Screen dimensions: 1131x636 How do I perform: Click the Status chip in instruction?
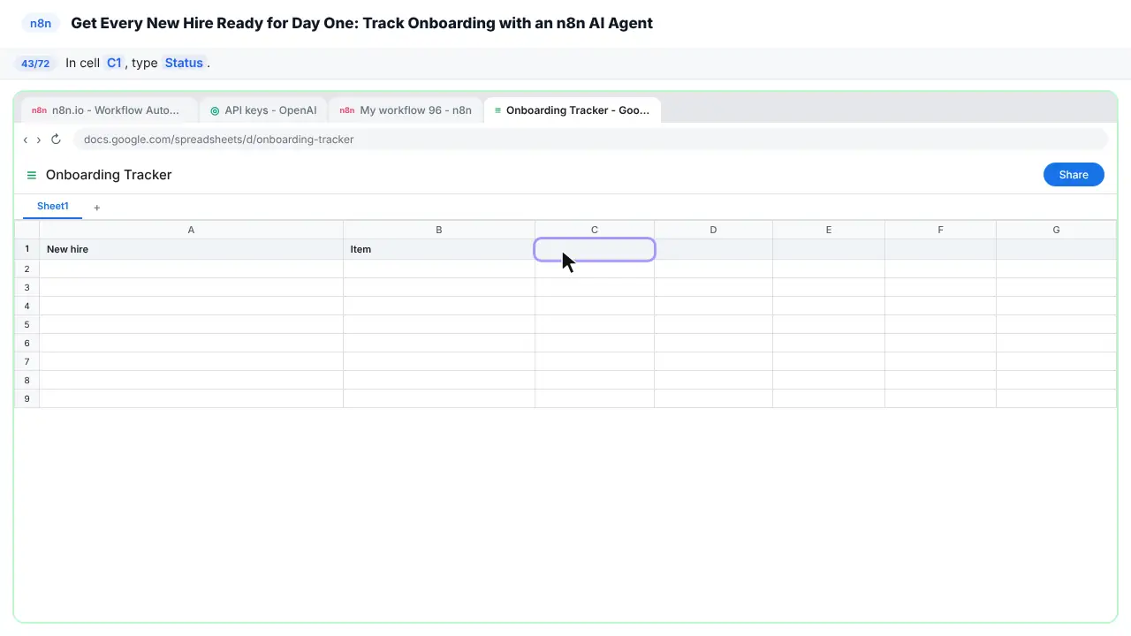pyautogui.click(x=184, y=63)
